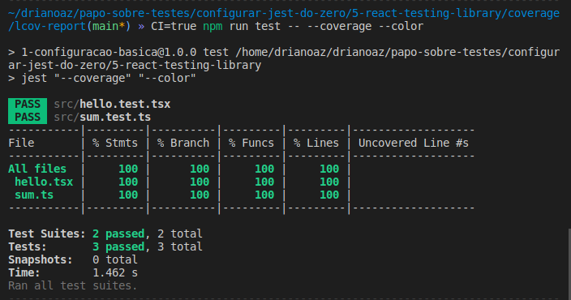The image size is (571, 300).
Task: Click the sum.ts row label
Action: tap(34, 195)
